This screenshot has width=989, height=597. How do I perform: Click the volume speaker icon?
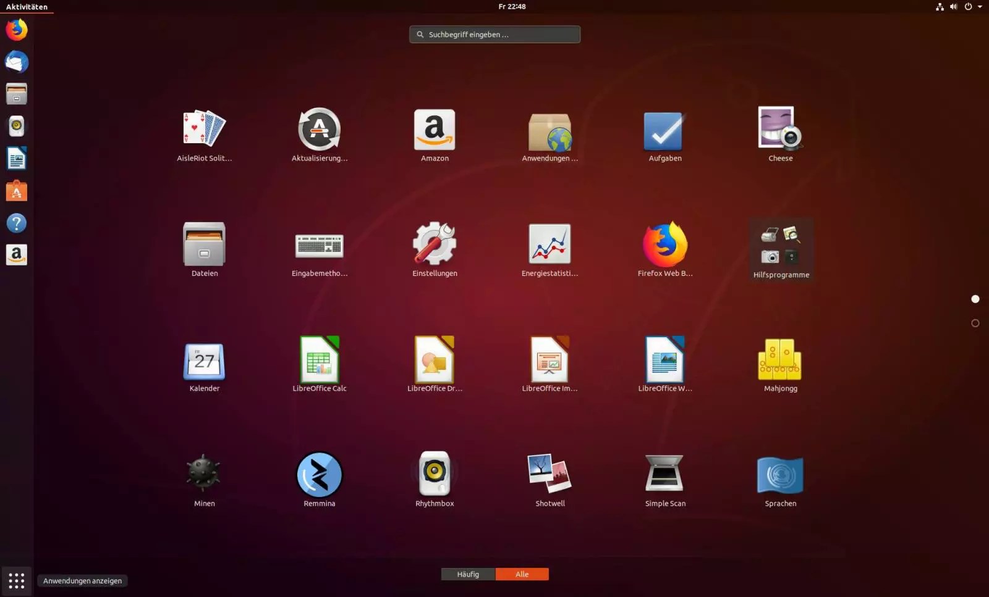[x=953, y=7]
